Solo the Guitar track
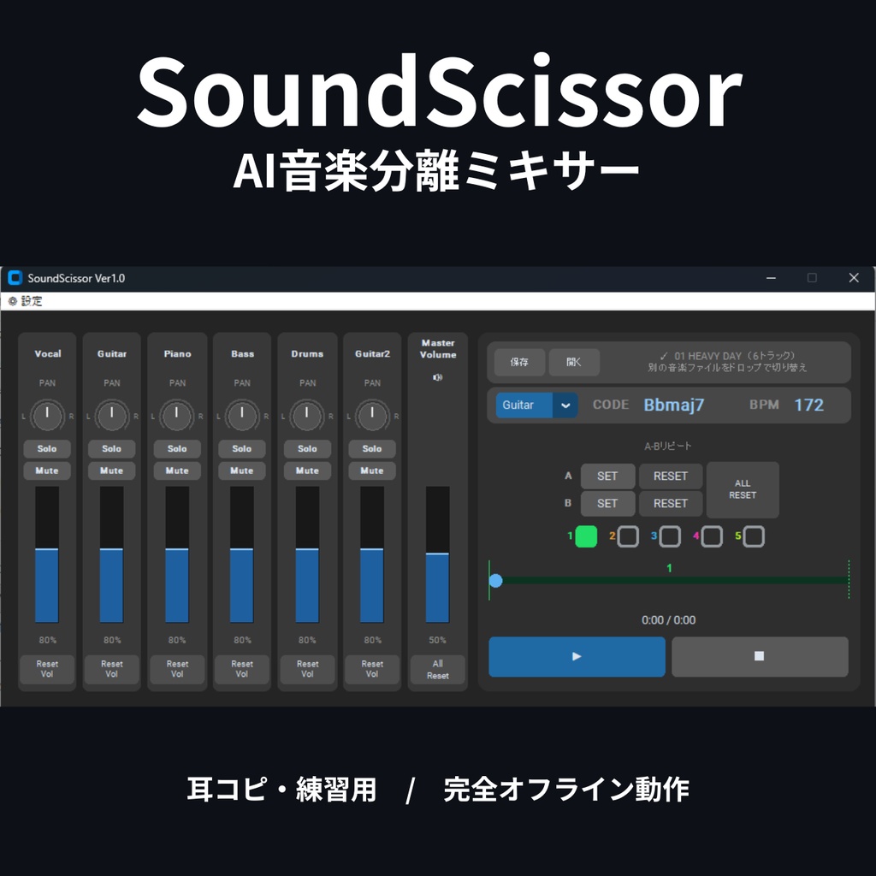 click(x=112, y=448)
